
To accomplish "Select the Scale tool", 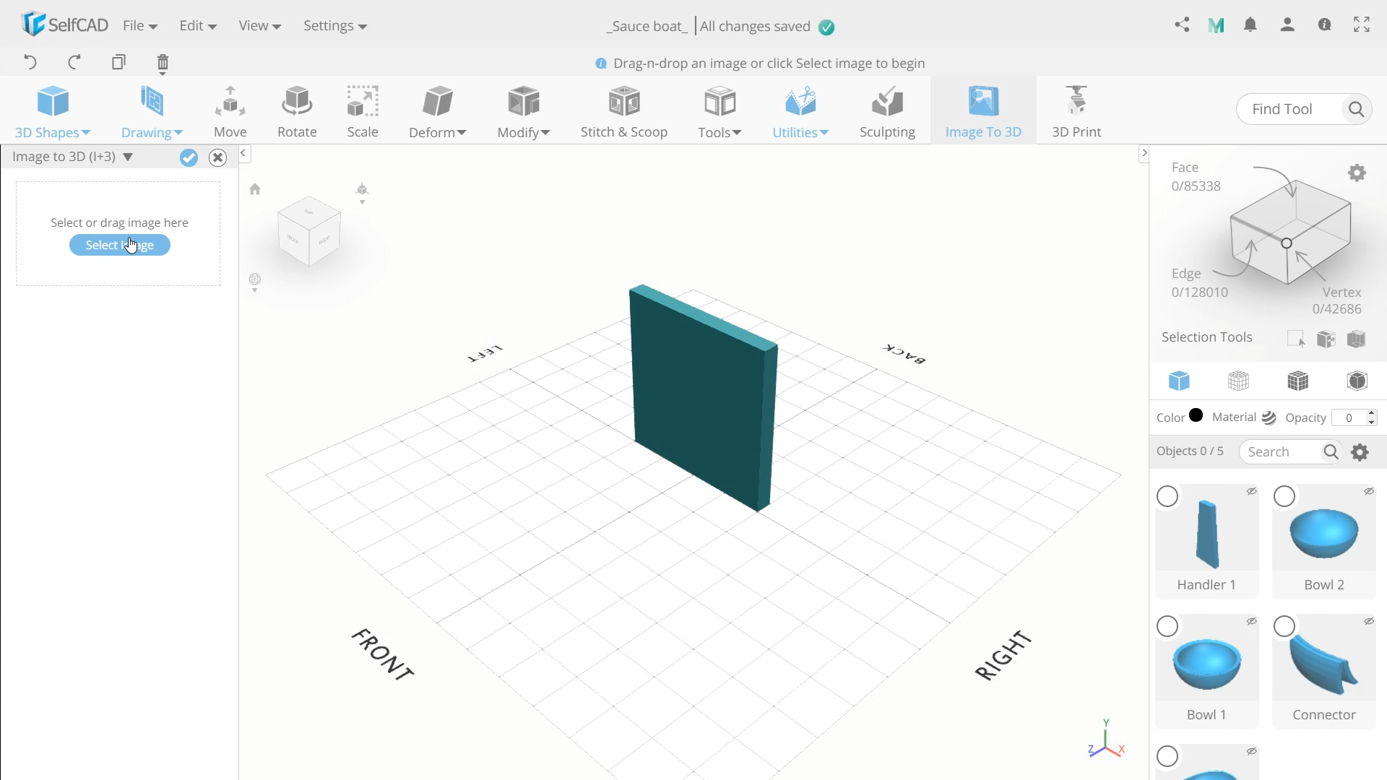I will 363,112.
